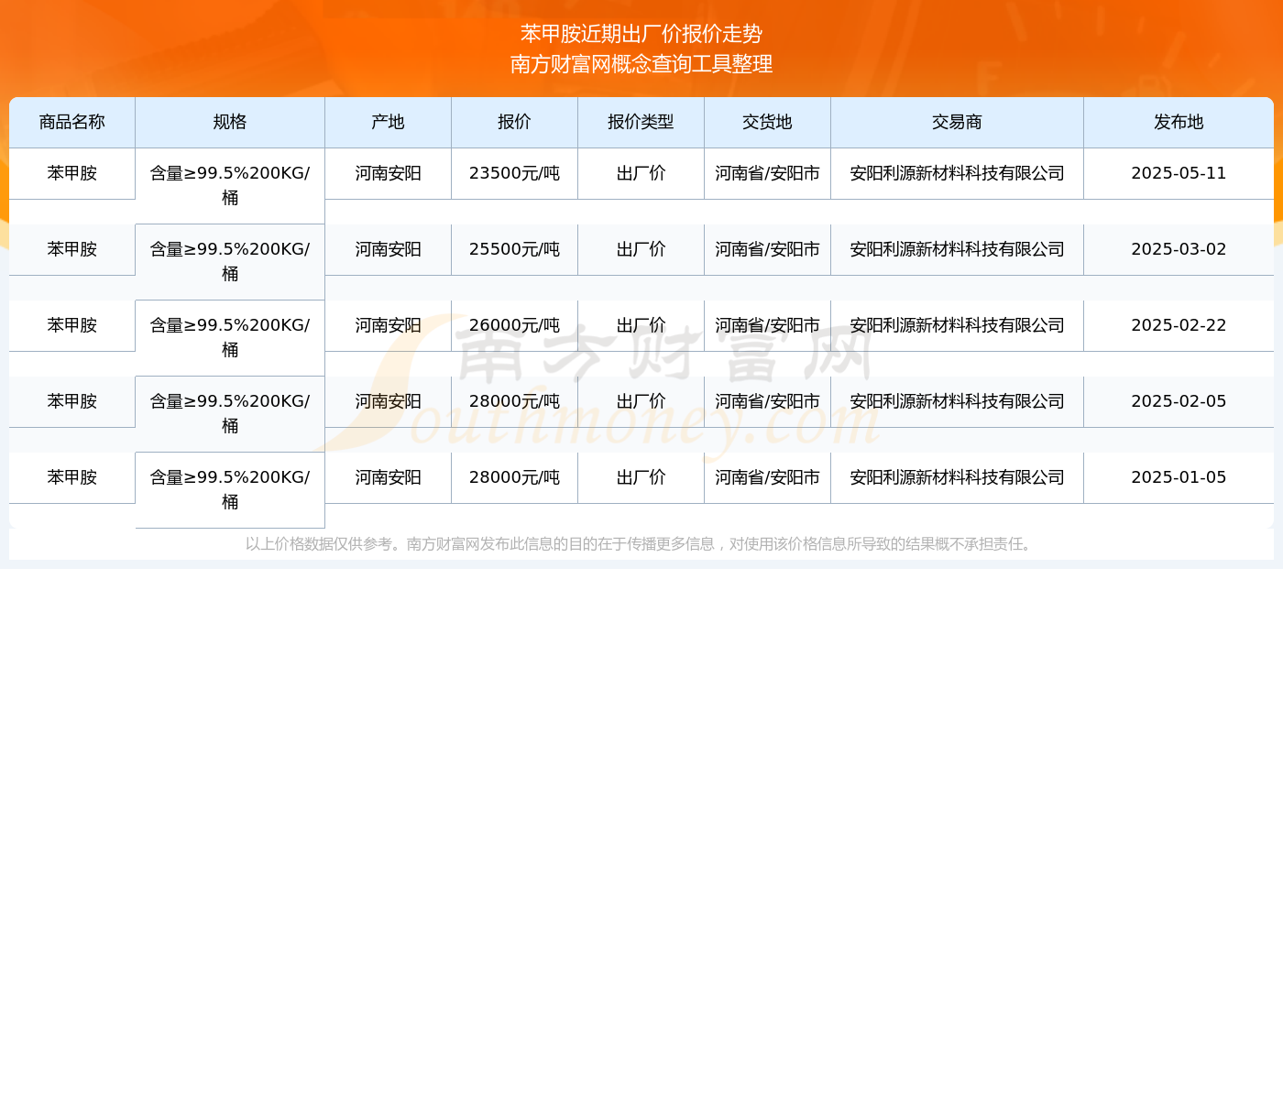Select the price cell 25500元/吨
Viewport: 1283px width, 1104px height.
click(x=514, y=249)
